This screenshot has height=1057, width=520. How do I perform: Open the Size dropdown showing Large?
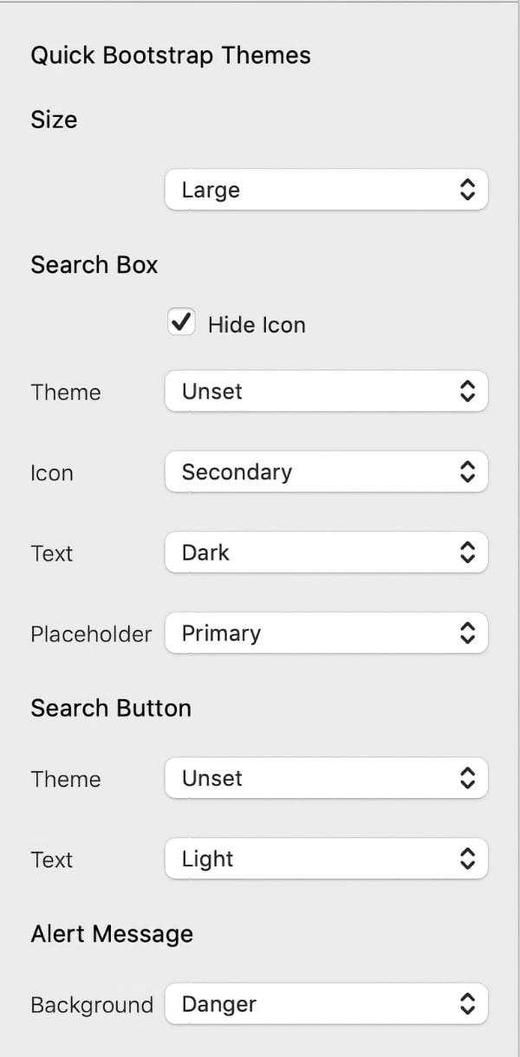[x=326, y=190]
